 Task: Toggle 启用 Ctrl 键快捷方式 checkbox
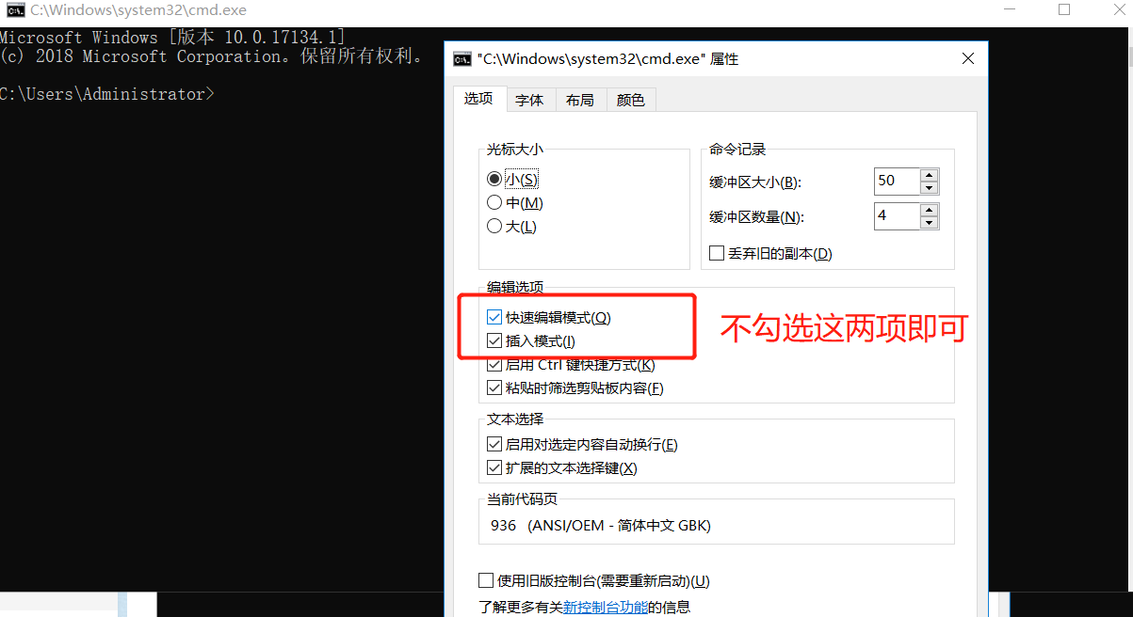coord(494,365)
